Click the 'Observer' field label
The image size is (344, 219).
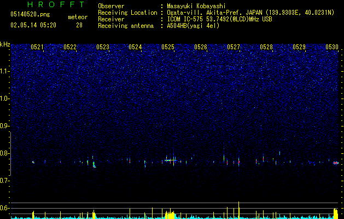(x=111, y=6)
